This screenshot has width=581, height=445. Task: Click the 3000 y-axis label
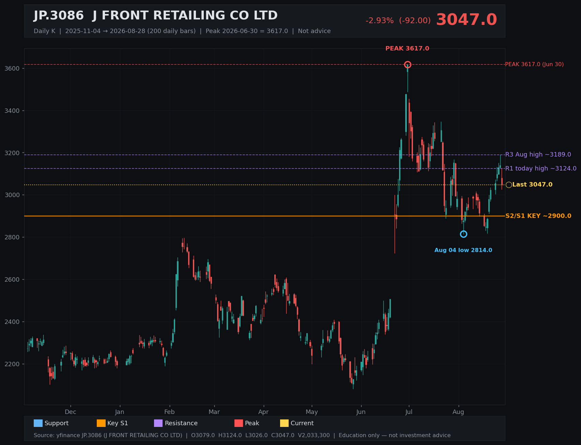point(12,195)
